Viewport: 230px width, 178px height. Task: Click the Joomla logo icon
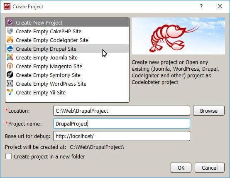[10, 57]
